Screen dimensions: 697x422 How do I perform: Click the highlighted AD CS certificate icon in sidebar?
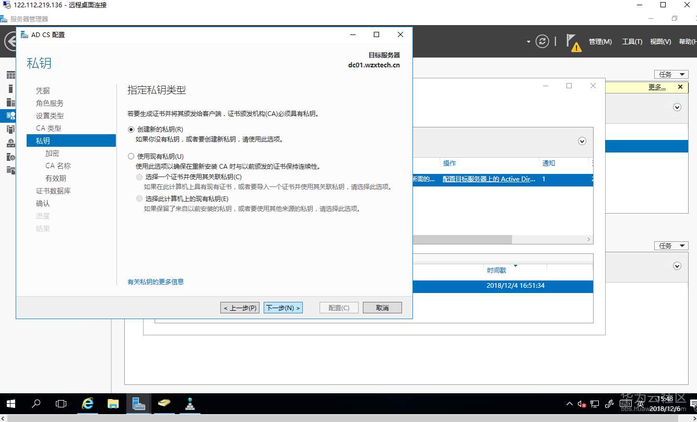[10, 116]
